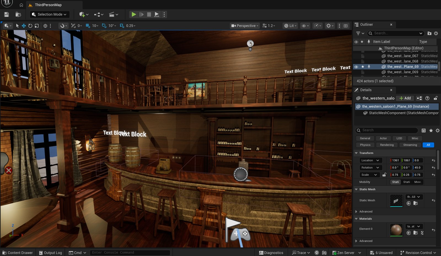The image size is (441, 256).
Task: Open the quick add actor menu
Action: [84, 14]
